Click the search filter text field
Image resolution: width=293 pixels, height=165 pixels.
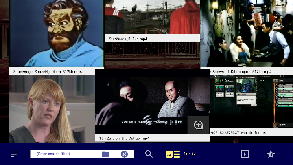[65, 154]
